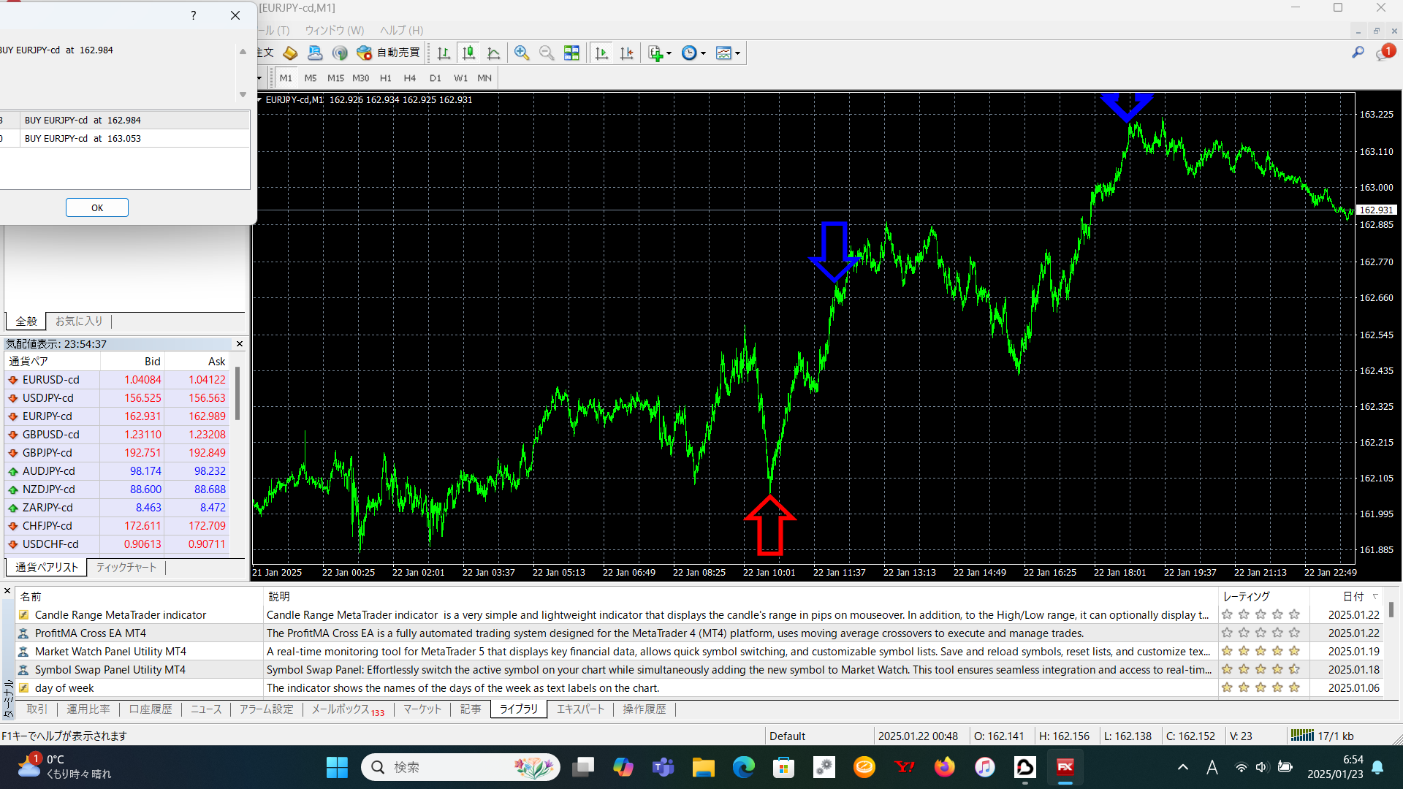Open the periodicity clock dropdown arrow
This screenshot has width=1403, height=789.
[703, 53]
